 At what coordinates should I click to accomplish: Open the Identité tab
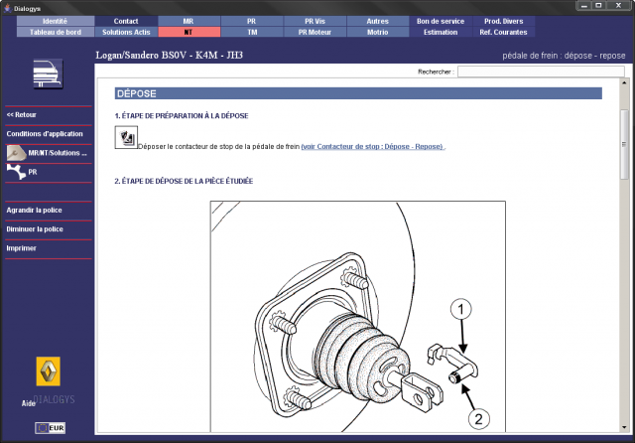point(55,21)
